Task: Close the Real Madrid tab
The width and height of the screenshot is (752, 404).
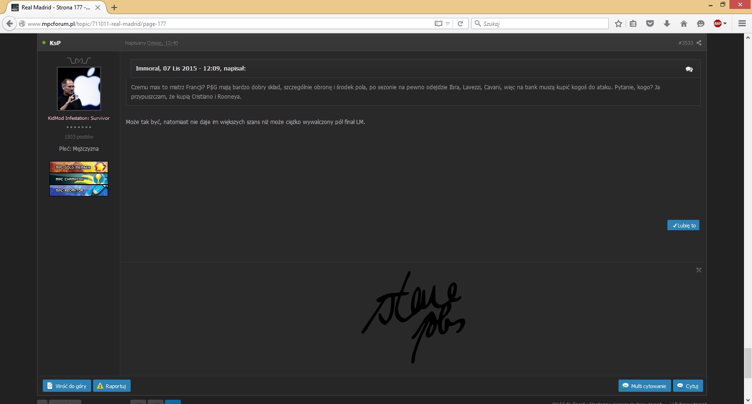Action: (x=98, y=8)
